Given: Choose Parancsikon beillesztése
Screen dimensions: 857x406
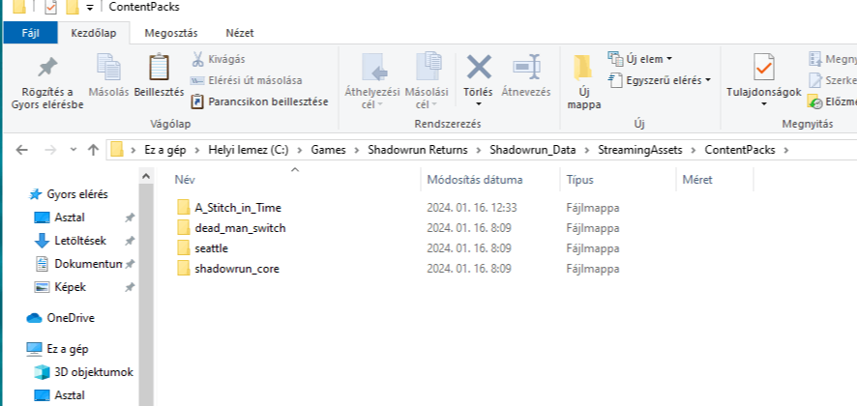Looking at the screenshot, I should click(x=259, y=101).
